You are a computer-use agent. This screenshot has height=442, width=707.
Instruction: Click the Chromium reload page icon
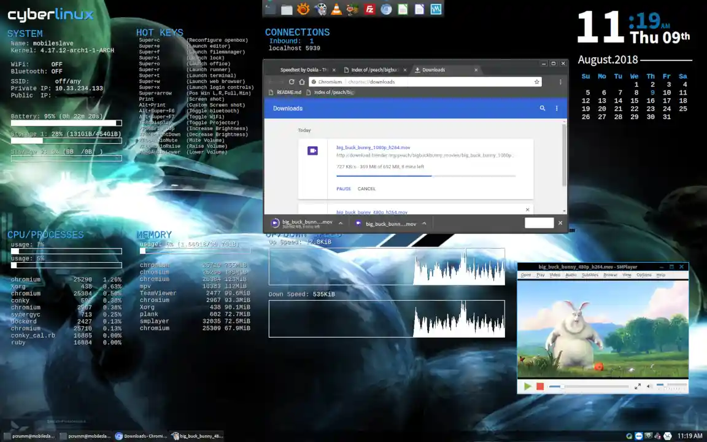(292, 82)
